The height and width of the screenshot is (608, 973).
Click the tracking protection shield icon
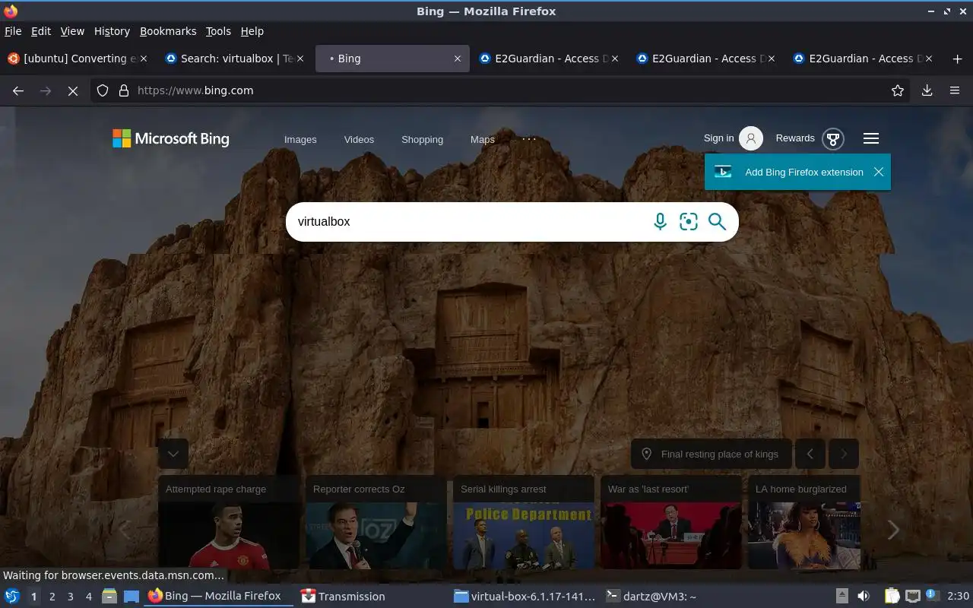pyautogui.click(x=103, y=90)
